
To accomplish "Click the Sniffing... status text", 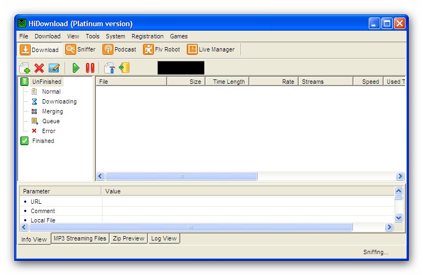I will coord(375,252).
